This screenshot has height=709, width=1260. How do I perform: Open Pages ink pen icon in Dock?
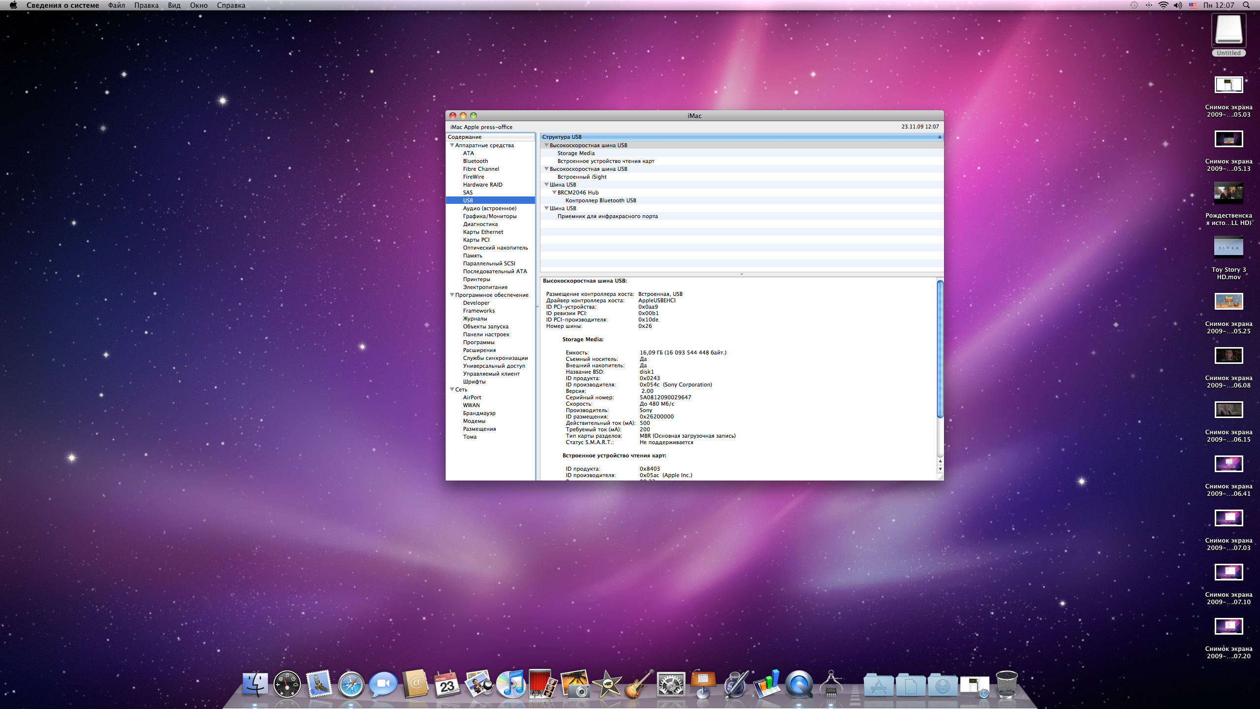[x=735, y=684]
